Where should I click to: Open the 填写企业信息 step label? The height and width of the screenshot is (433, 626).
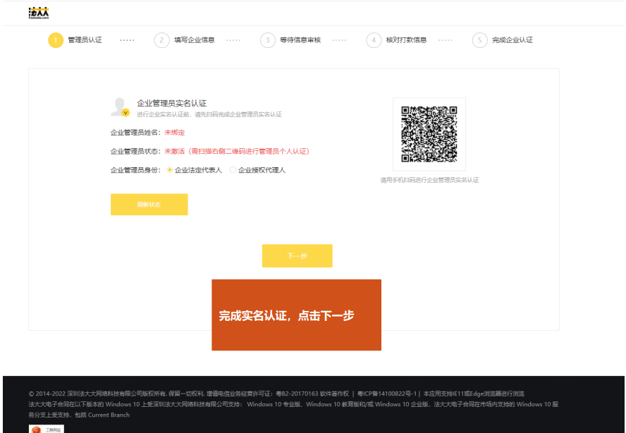point(195,40)
